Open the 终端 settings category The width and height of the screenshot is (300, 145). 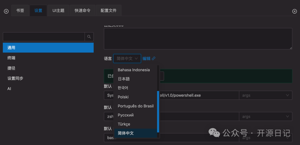click(x=11, y=58)
